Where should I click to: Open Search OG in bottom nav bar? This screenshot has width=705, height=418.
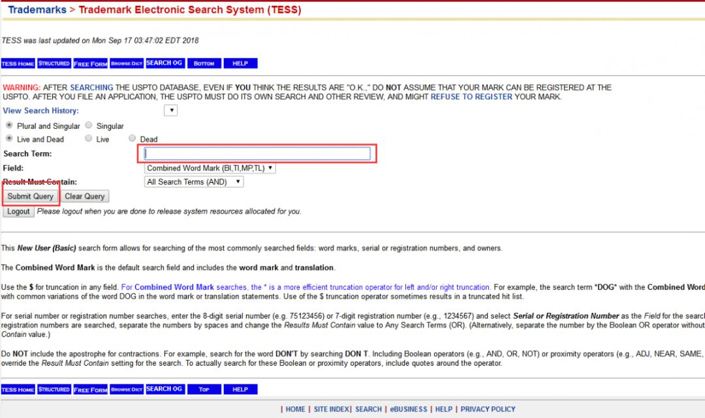click(164, 389)
